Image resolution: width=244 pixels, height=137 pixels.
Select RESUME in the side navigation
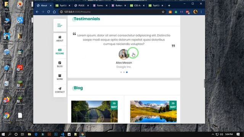point(60,52)
